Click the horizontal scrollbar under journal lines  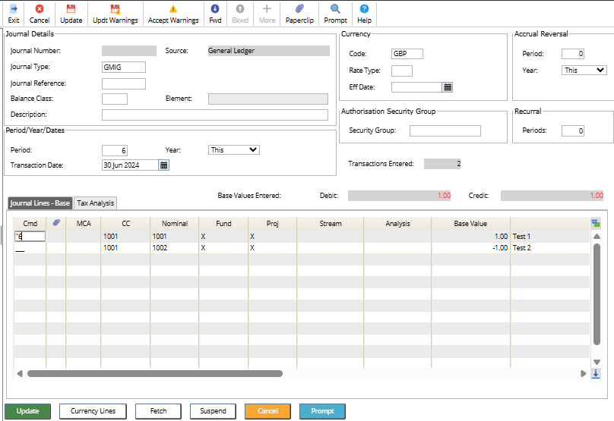pyautogui.click(x=155, y=373)
